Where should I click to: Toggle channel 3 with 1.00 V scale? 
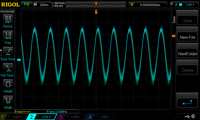pyautogui.click(x=71, y=117)
